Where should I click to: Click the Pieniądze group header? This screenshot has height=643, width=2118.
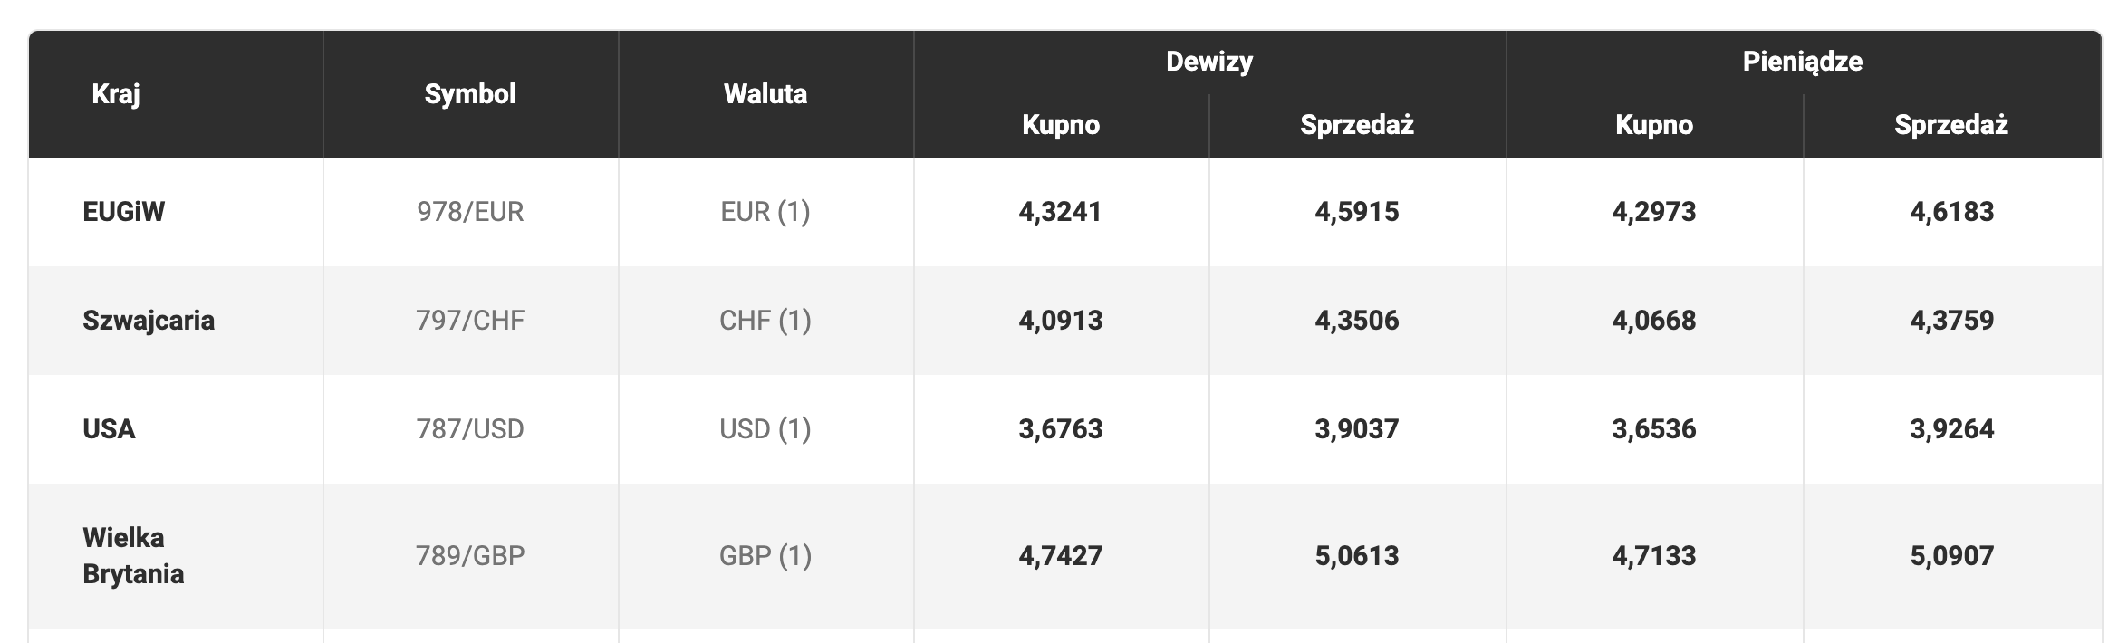click(1803, 62)
